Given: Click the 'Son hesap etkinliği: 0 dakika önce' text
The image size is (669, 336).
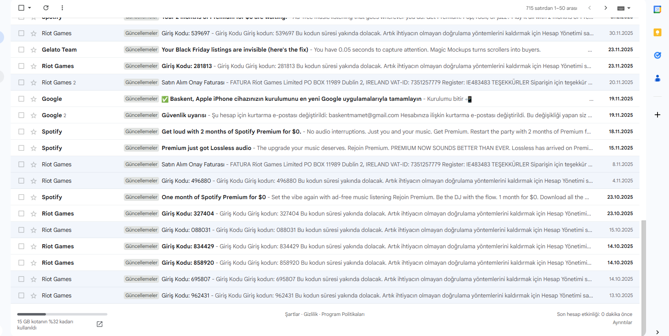Looking at the screenshot, I should click(594, 314).
